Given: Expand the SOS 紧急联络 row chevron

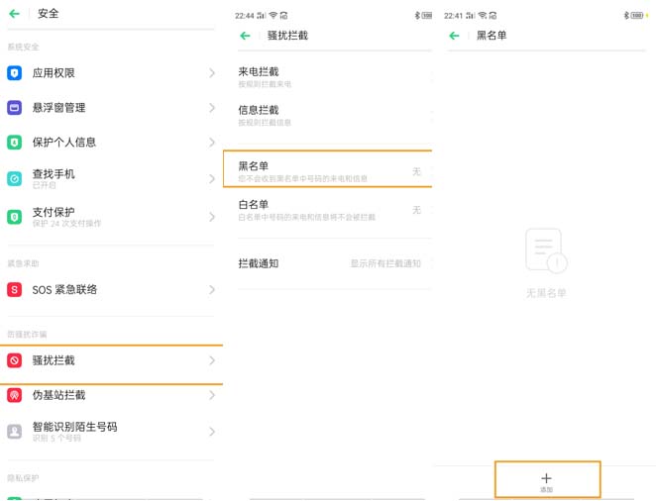Looking at the screenshot, I should [212, 290].
